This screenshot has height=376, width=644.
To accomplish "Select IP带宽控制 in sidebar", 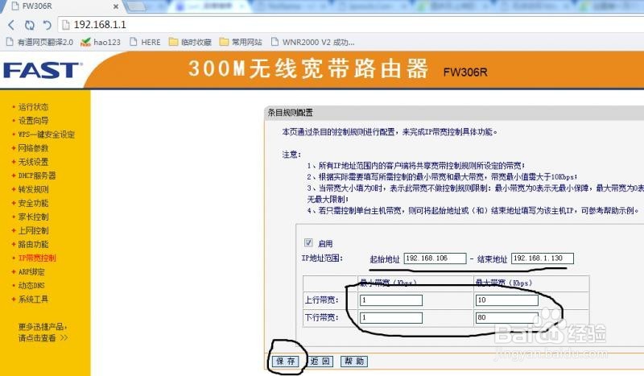I will (x=37, y=258).
